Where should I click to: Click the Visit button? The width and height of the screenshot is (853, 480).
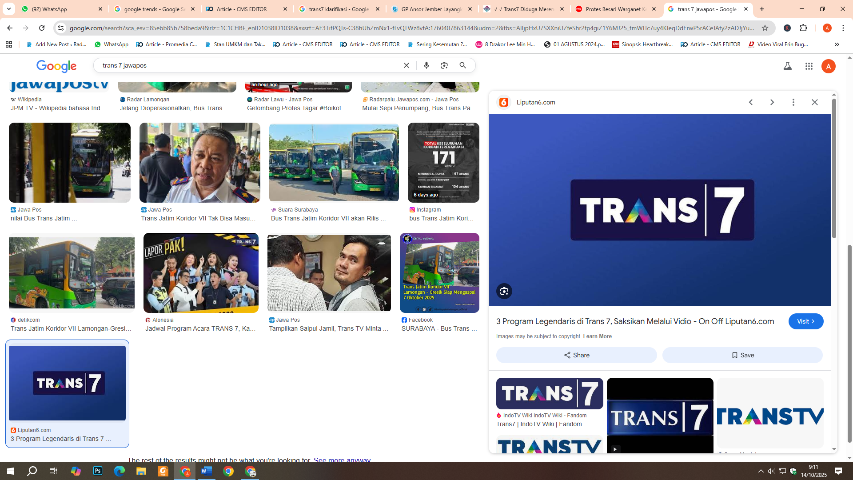point(806,321)
